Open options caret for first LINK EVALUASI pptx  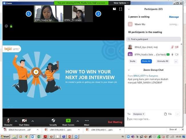point(79,130)
